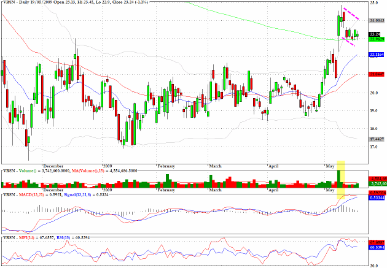Click the '30.0' oscillator axis label
Screen dimensions: 387x268
[374, 266]
